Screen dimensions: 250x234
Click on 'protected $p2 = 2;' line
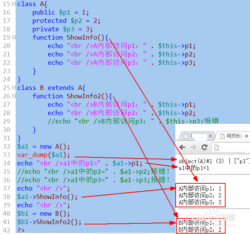66,21
